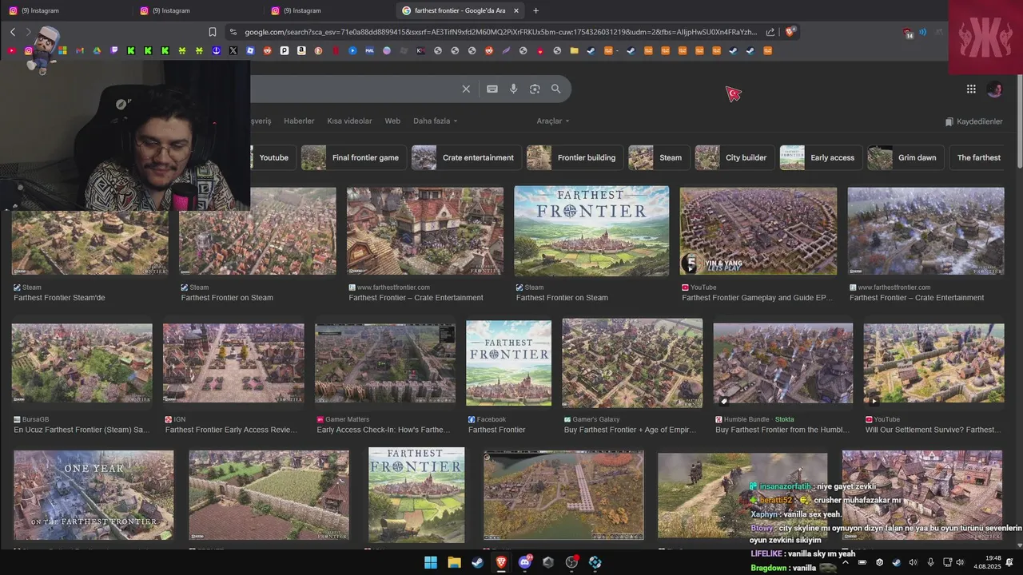Open One Year on the Farthest Frontier image
This screenshot has width=1023, height=575.
(x=94, y=495)
